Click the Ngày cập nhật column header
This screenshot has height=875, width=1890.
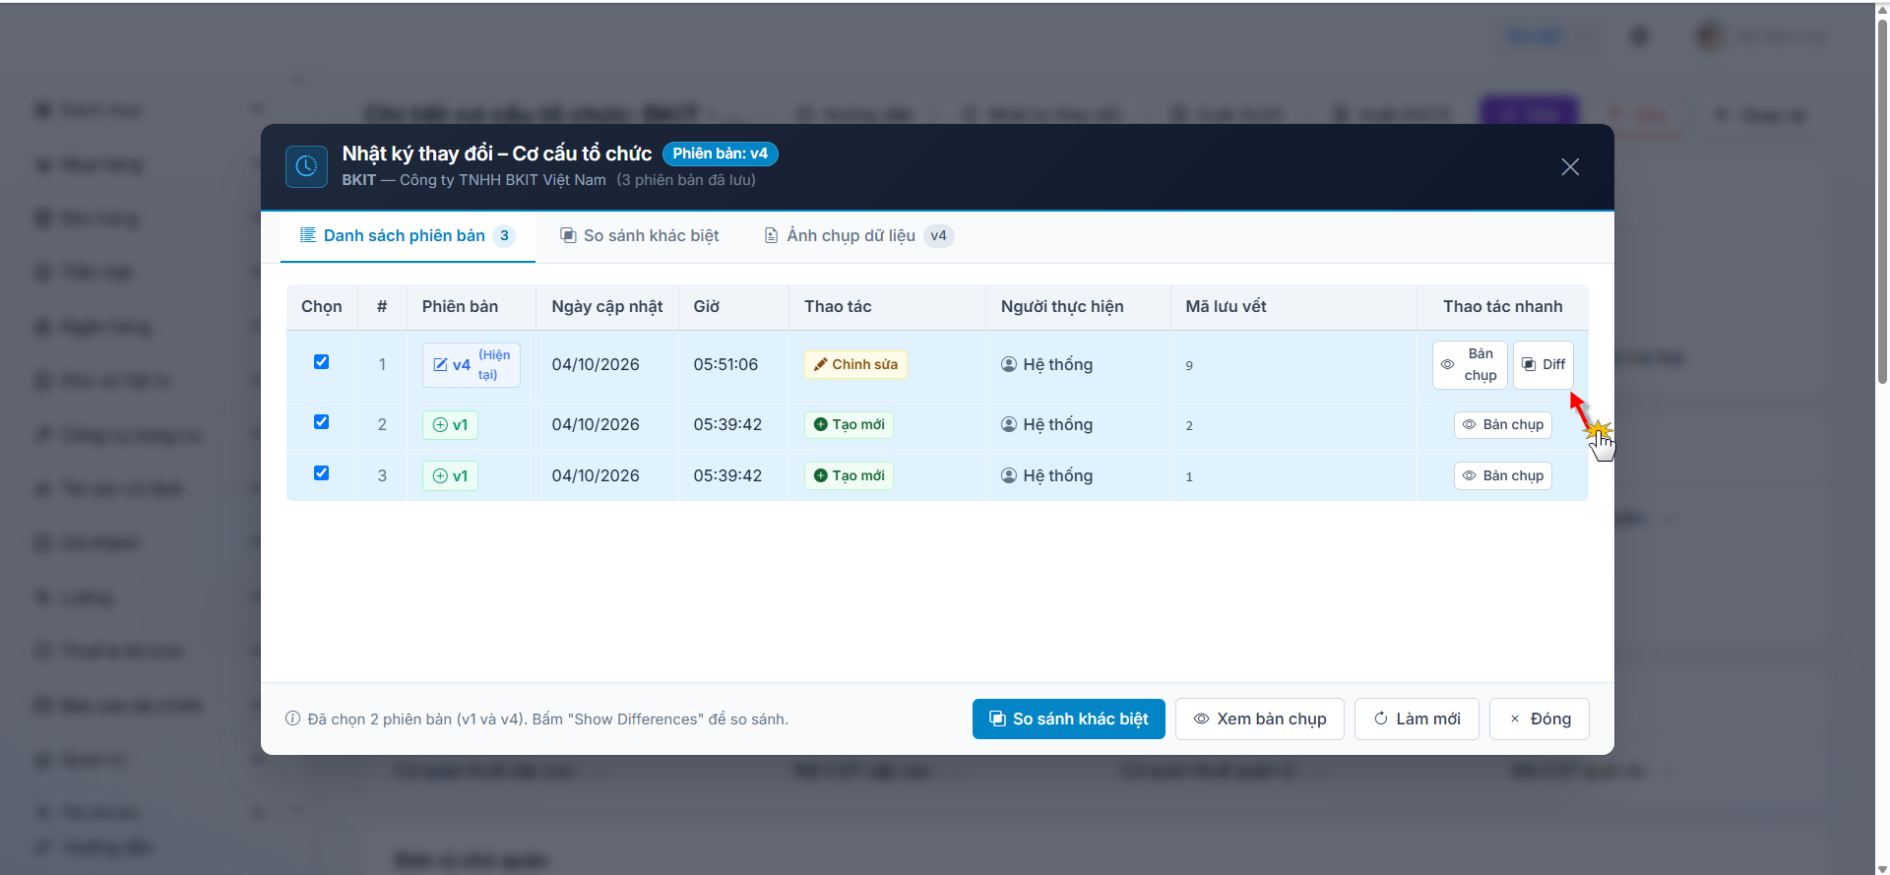click(x=607, y=307)
